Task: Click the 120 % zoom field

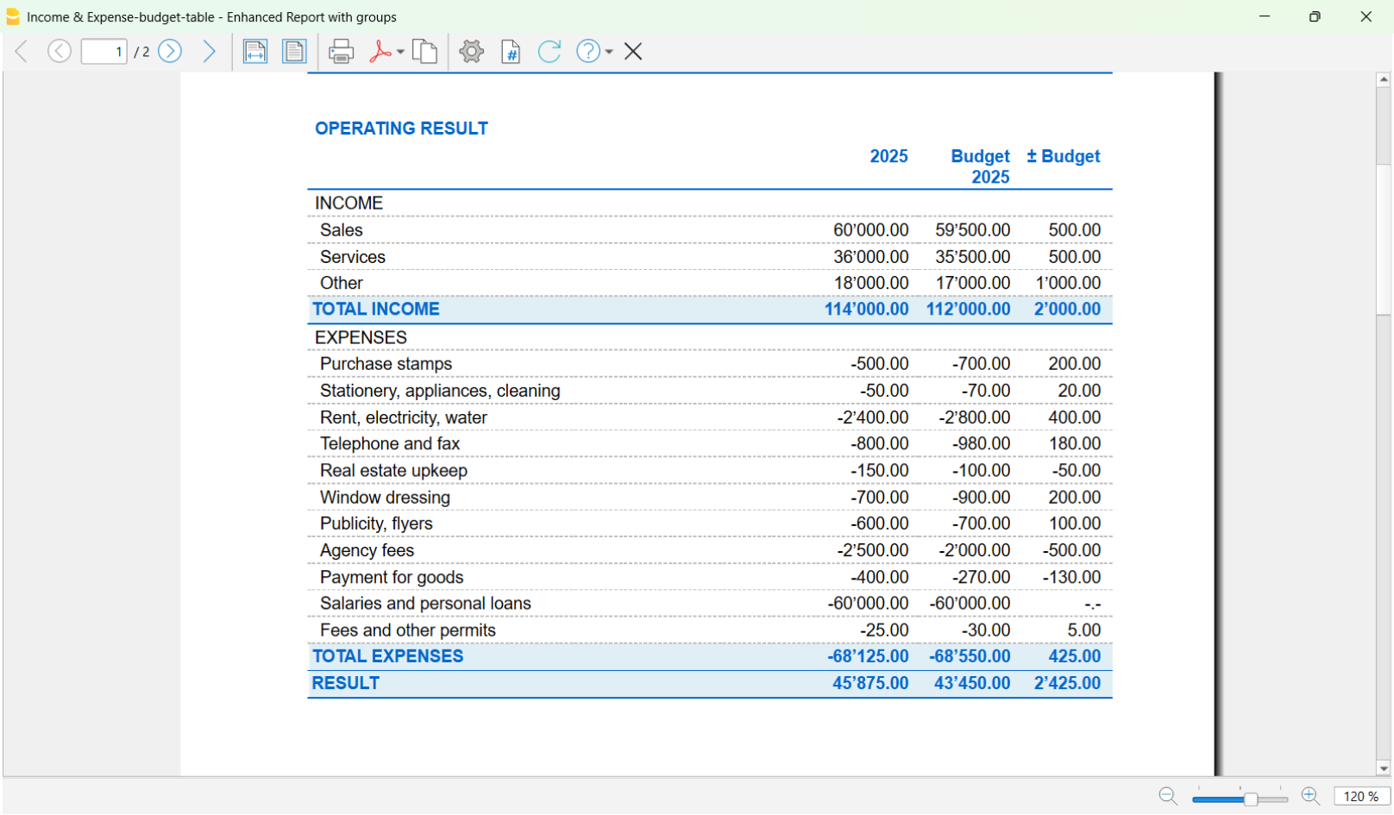Action: tap(1361, 796)
